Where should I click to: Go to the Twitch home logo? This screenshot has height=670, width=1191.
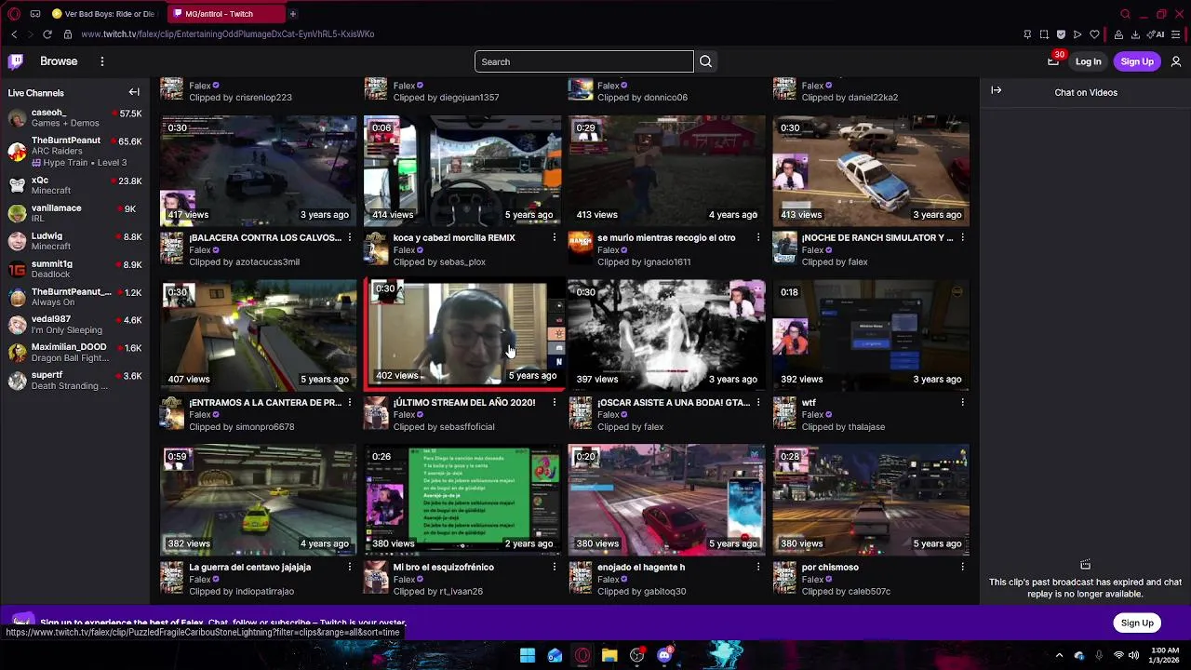click(16, 61)
